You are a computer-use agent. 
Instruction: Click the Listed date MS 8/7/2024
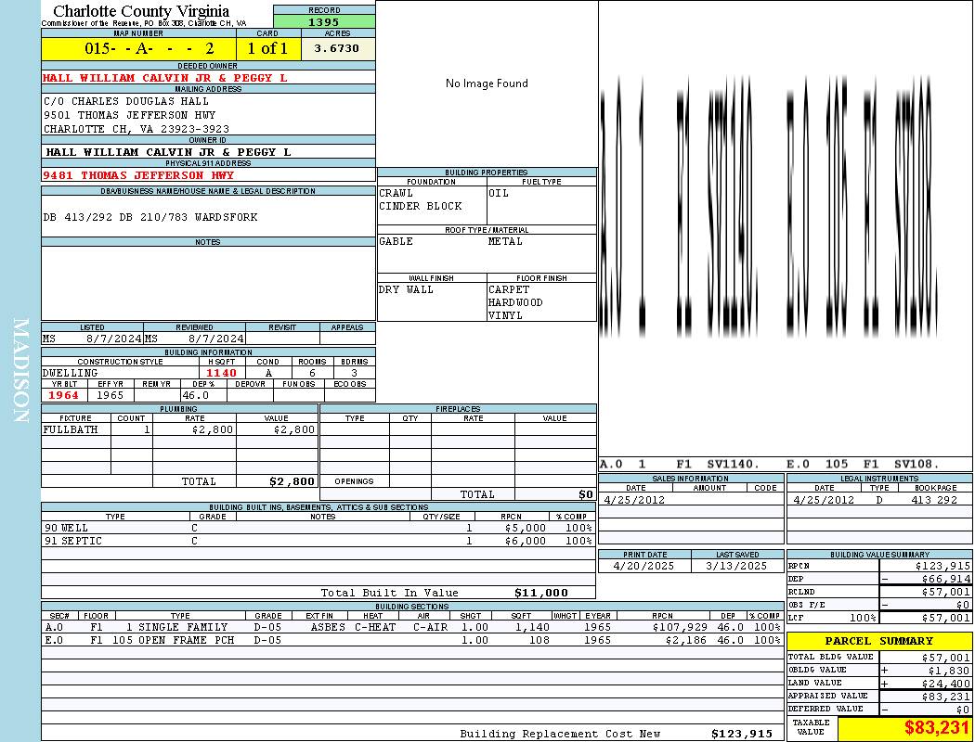(x=92, y=339)
